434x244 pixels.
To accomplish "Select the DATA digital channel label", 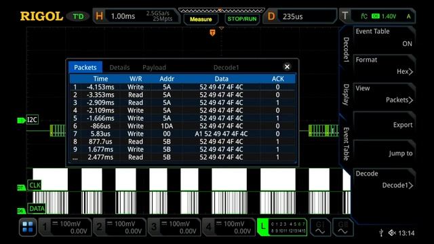I will click(x=37, y=208).
